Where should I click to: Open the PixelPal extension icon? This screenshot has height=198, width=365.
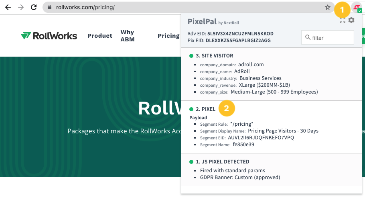pos(357,8)
